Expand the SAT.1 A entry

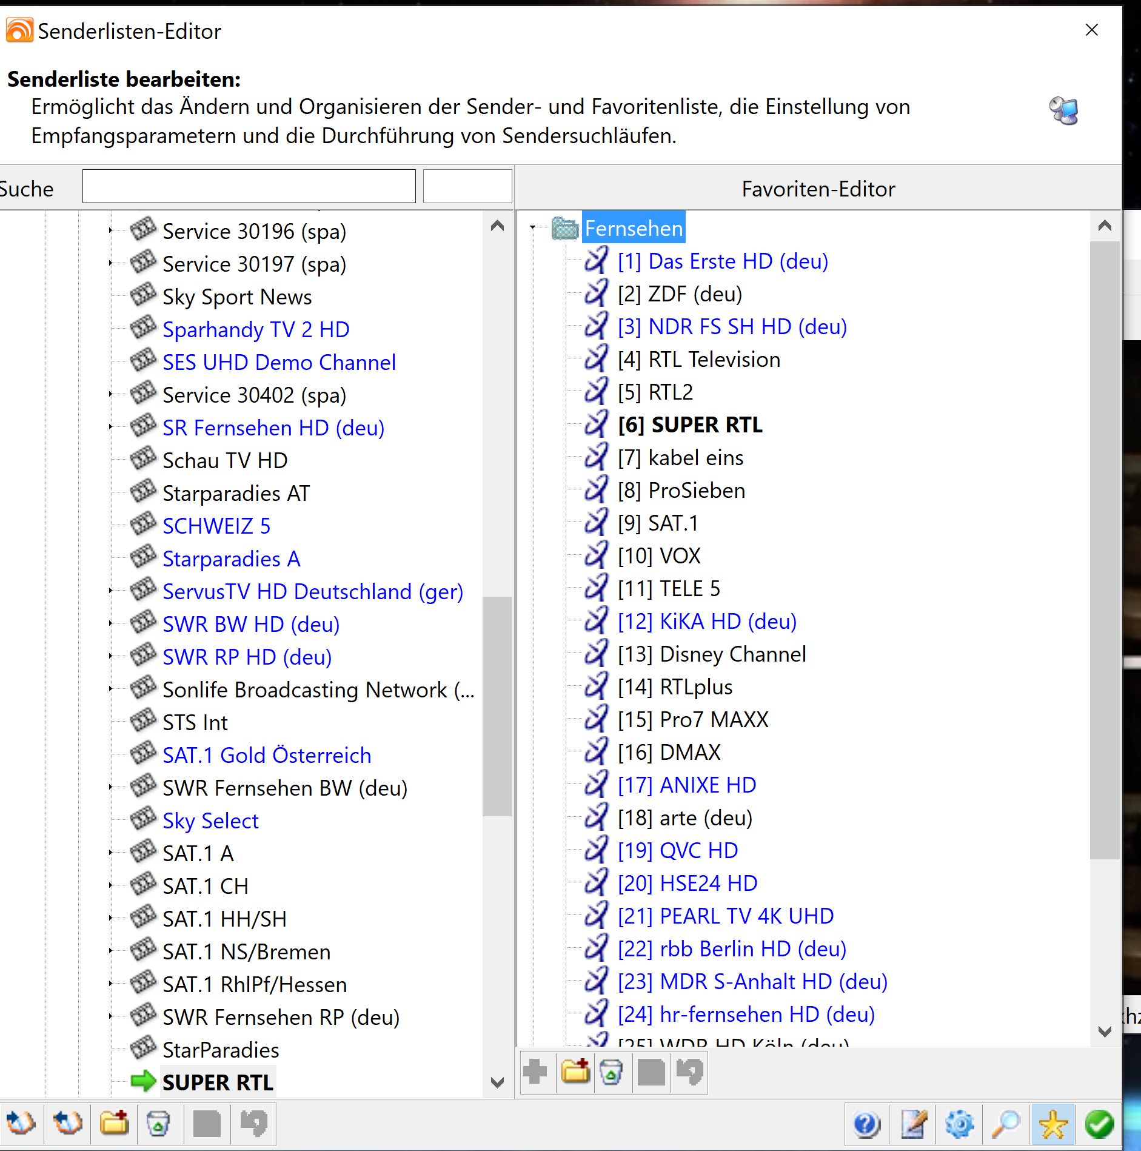pos(110,853)
